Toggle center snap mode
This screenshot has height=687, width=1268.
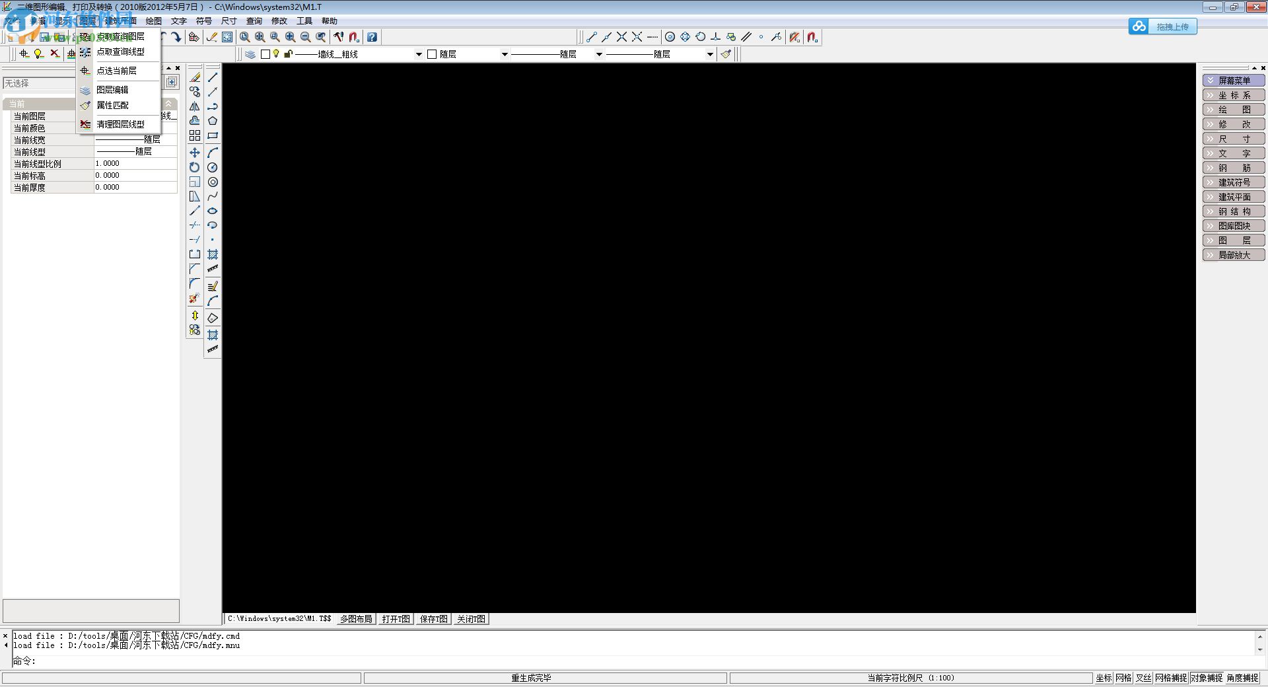[x=670, y=37]
